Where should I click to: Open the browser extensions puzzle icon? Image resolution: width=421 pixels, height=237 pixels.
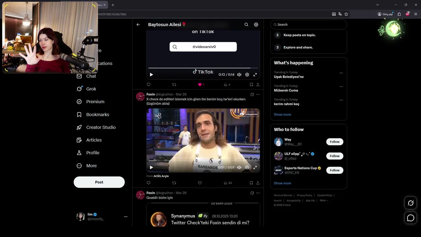click(x=399, y=14)
